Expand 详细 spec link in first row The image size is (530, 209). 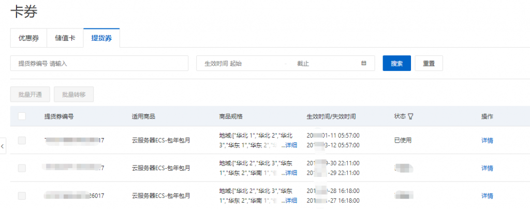(291, 145)
